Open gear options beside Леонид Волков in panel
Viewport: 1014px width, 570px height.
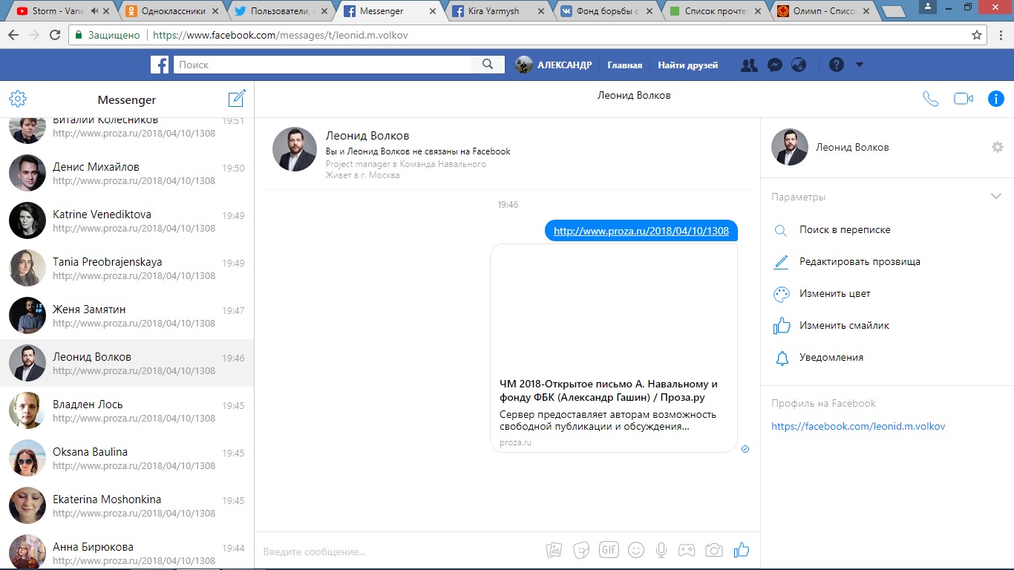pyautogui.click(x=998, y=147)
